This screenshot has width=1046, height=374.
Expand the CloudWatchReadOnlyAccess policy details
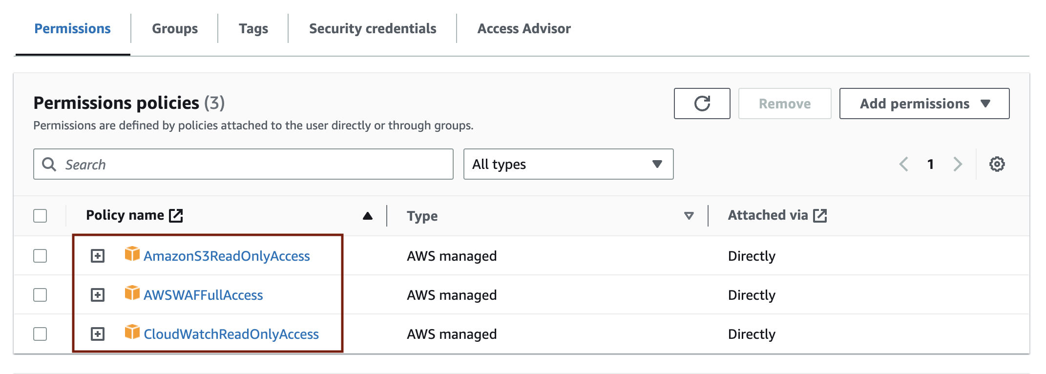[98, 334]
